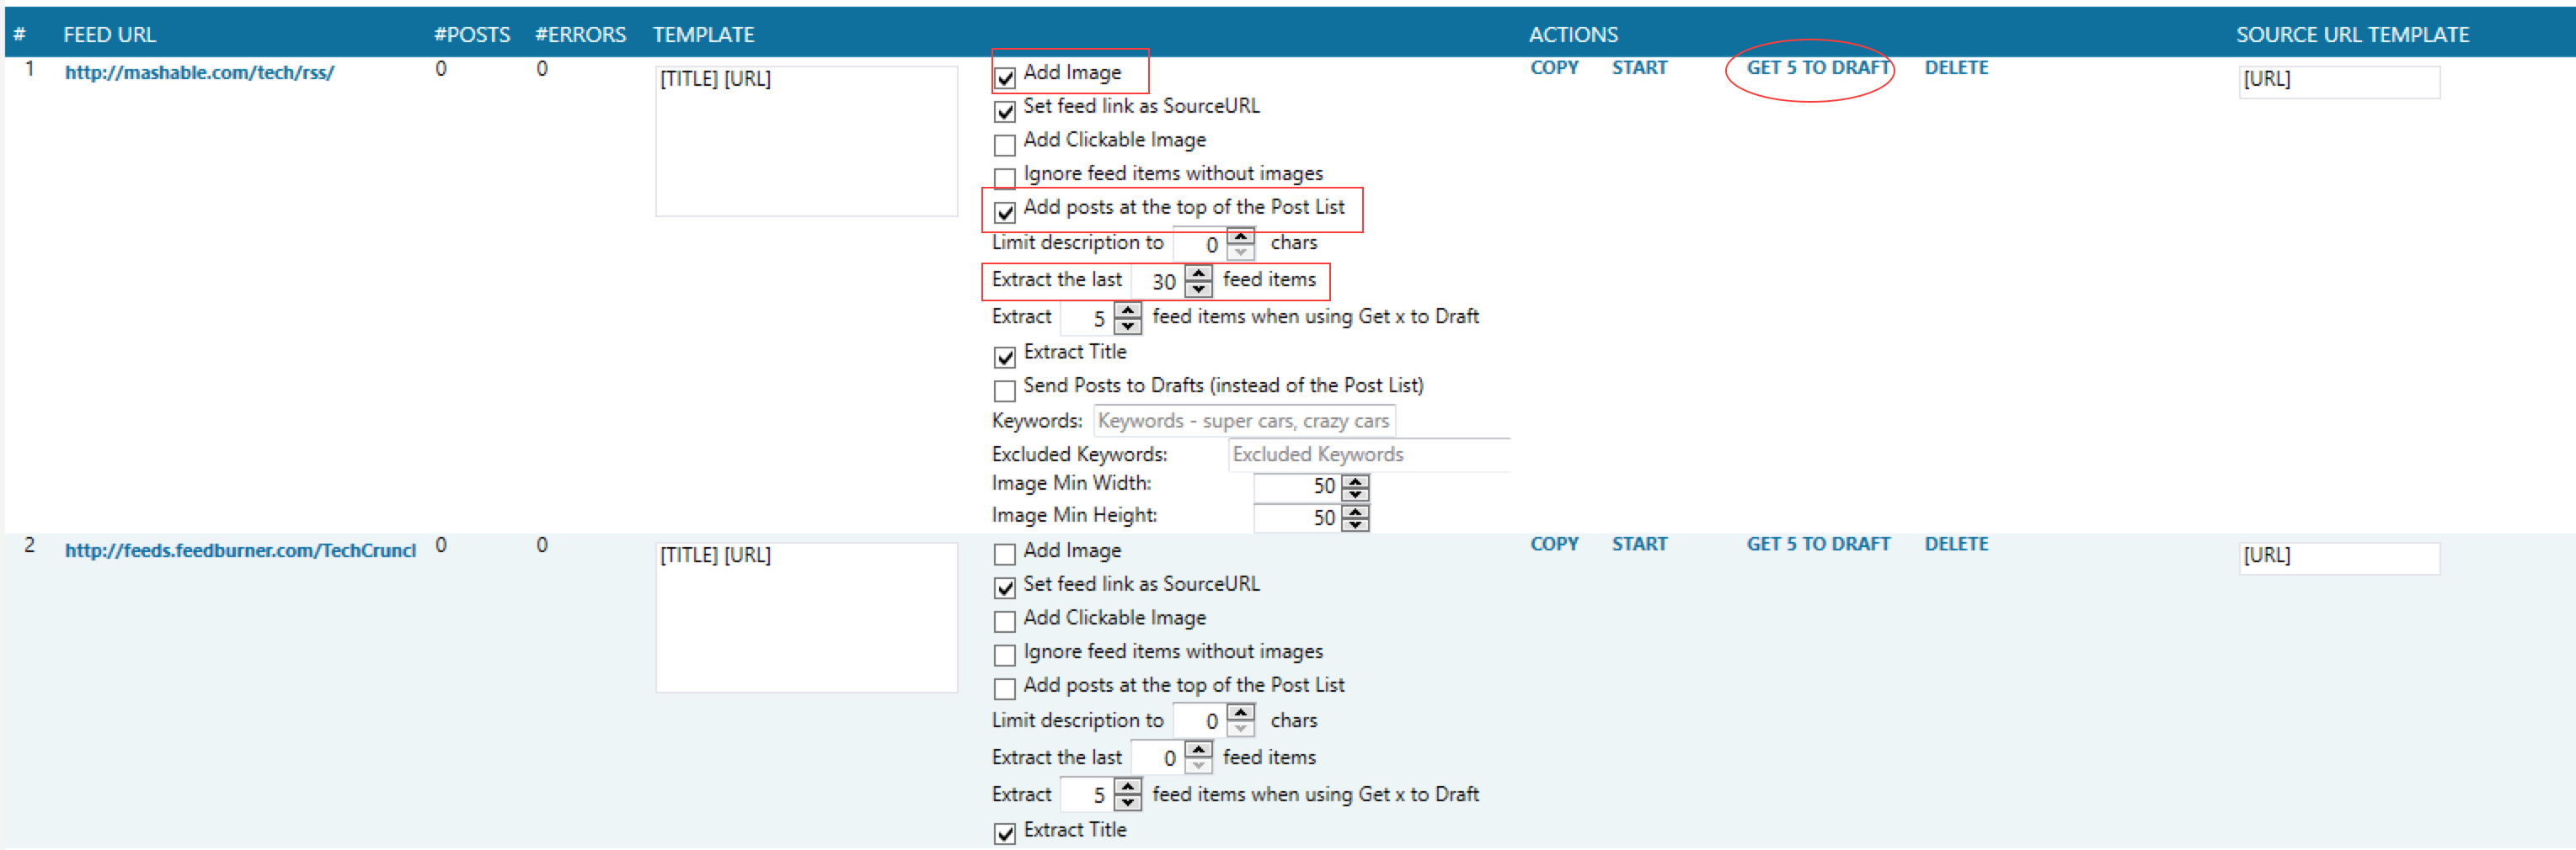Check Ignore feed items without images, TechCrunch feed
Viewport: 2576px width, 850px height.
pyautogui.click(x=1005, y=656)
